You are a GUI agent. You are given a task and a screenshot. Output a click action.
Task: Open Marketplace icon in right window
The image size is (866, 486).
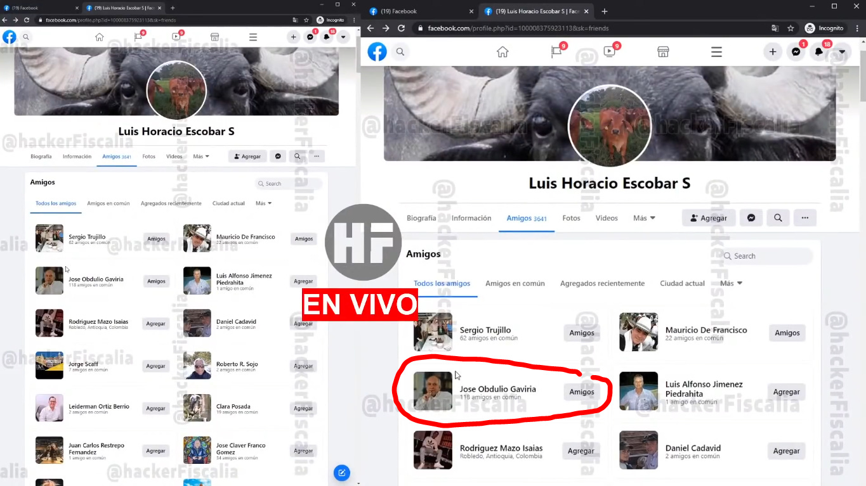click(x=663, y=52)
